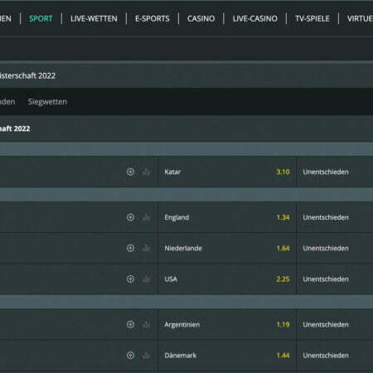Open statistics chart icon for England
373x373 pixels.
pyautogui.click(x=147, y=217)
